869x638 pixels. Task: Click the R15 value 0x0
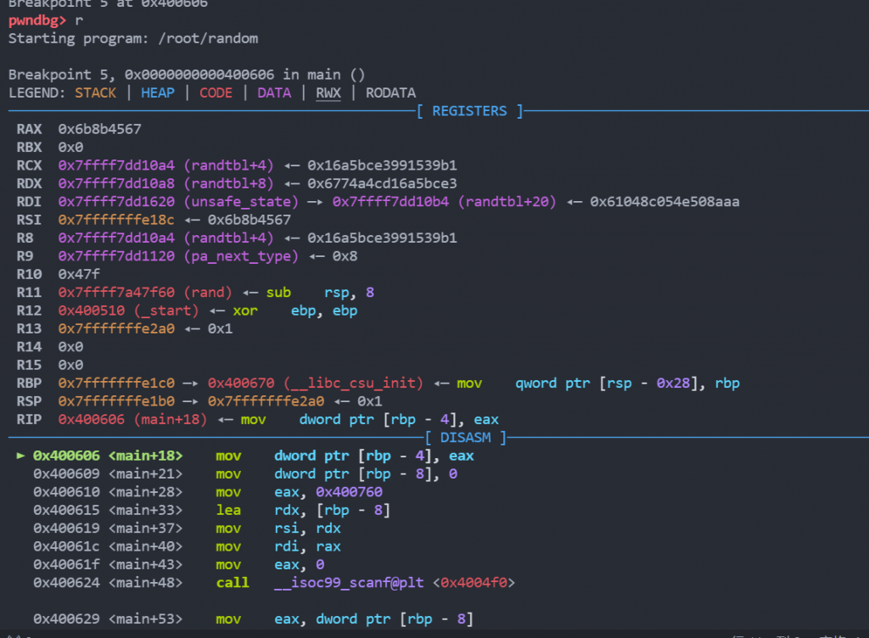click(71, 365)
